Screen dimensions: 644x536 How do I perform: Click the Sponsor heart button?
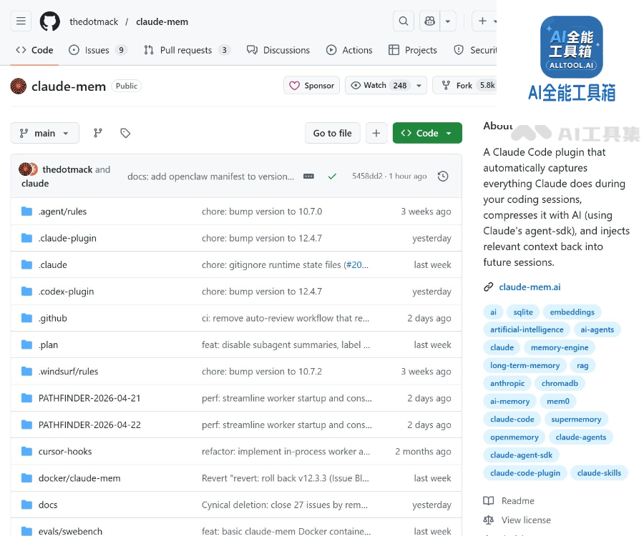tap(312, 85)
